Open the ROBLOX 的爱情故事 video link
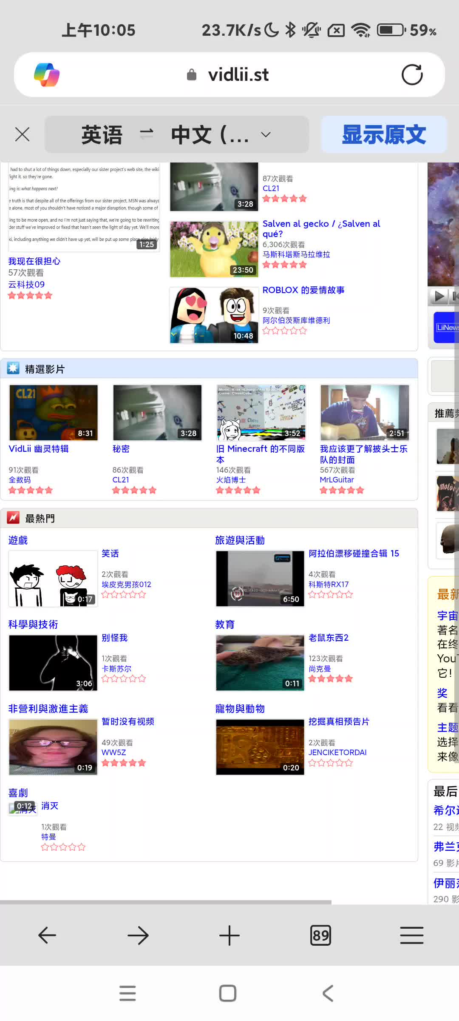 pos(303,290)
